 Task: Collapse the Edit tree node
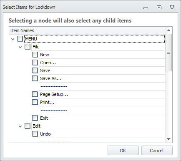coord(20,126)
